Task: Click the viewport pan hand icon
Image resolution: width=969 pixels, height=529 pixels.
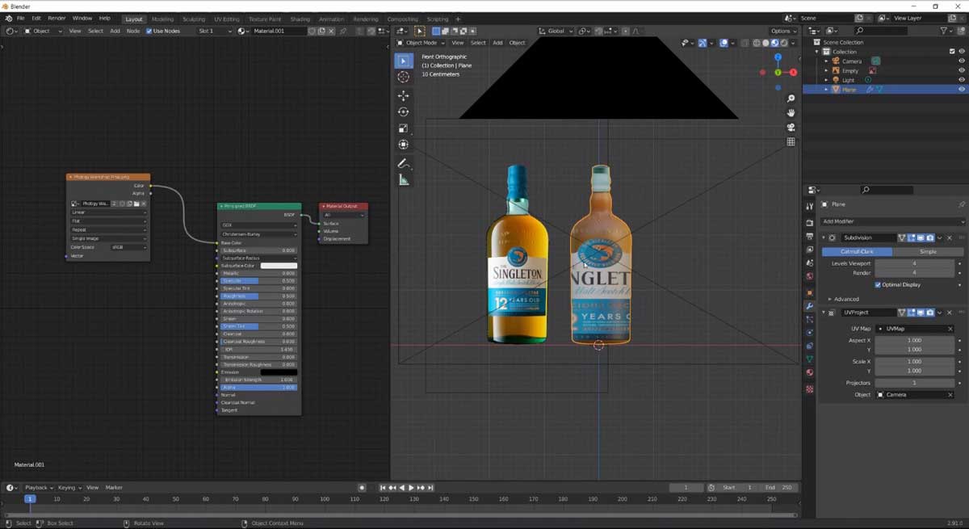Action: tap(791, 112)
